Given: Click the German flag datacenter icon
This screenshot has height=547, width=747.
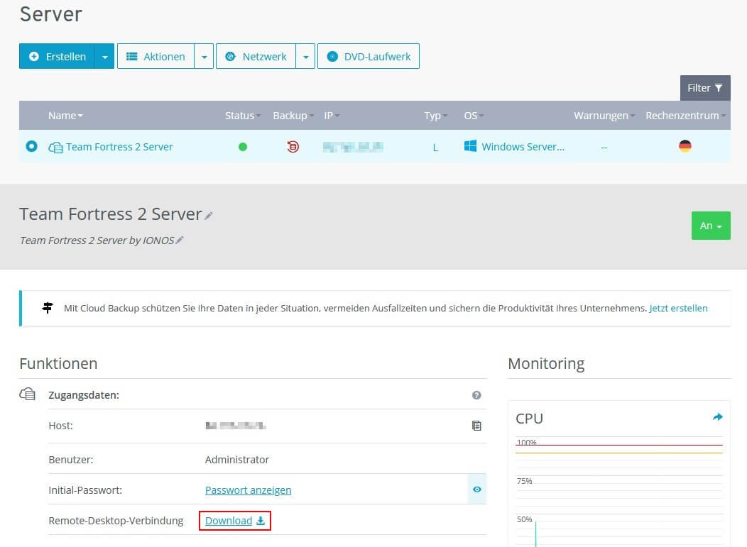Looking at the screenshot, I should click(x=685, y=146).
